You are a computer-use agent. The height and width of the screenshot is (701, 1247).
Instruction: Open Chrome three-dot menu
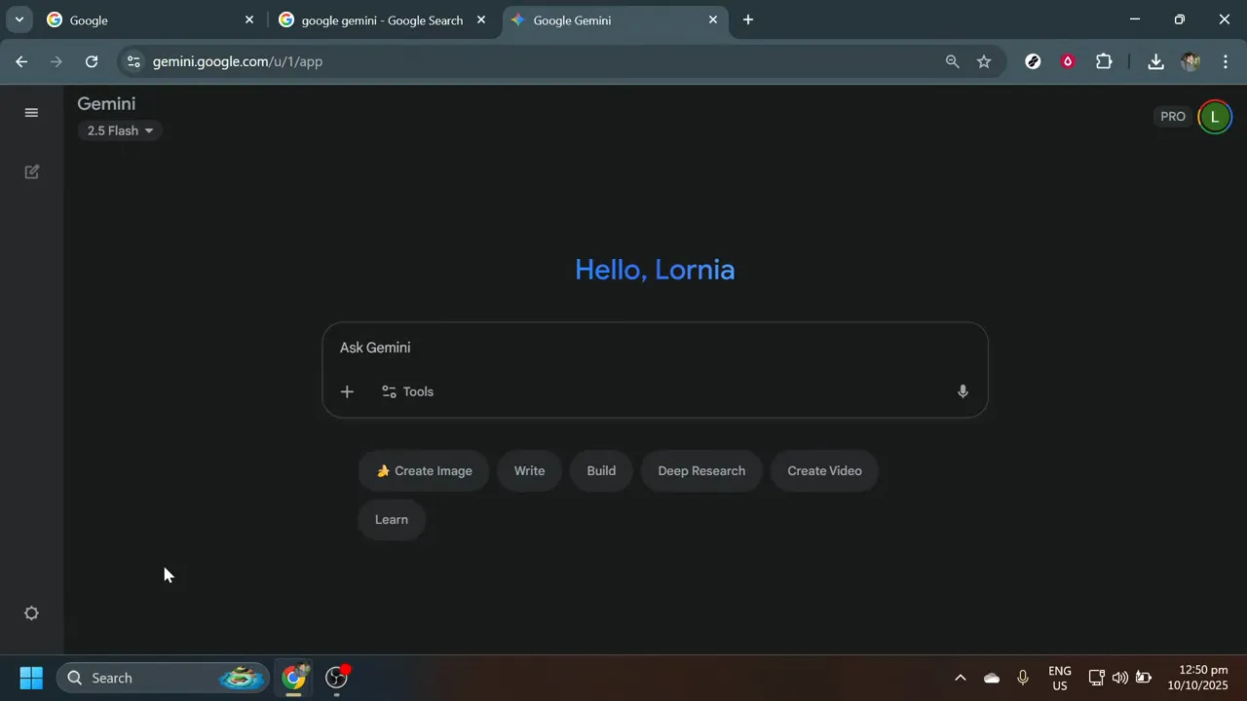click(x=1226, y=61)
